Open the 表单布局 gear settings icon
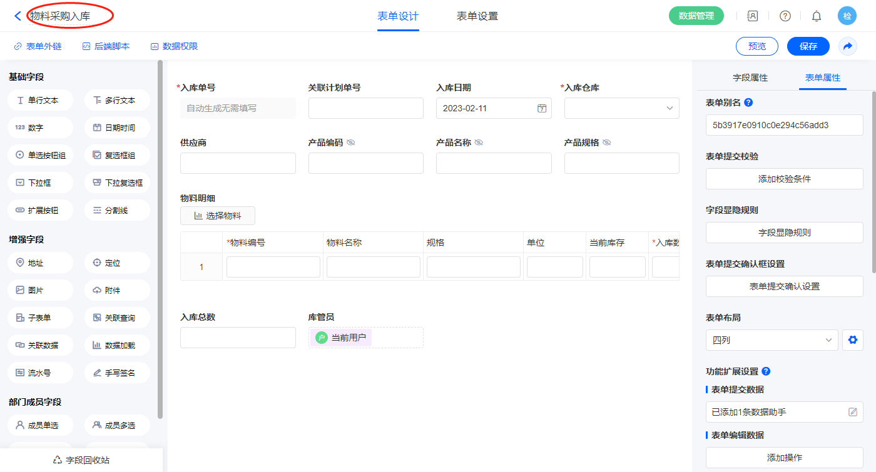Image resolution: width=876 pixels, height=472 pixels. [852, 341]
